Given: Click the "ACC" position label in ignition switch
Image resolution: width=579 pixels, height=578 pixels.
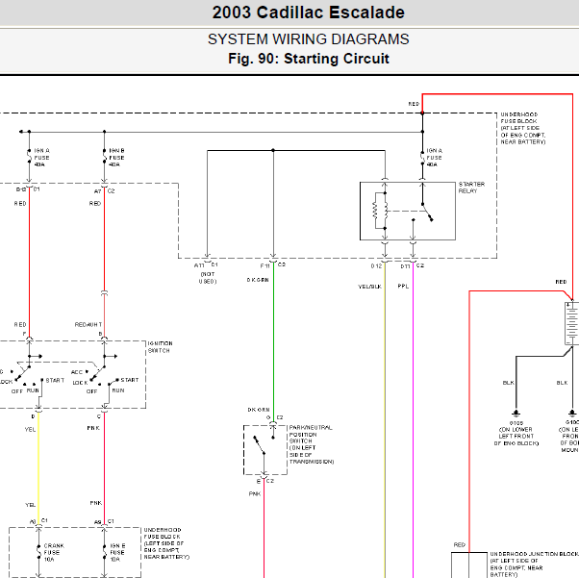Looking at the screenshot, I should [x=76, y=372].
